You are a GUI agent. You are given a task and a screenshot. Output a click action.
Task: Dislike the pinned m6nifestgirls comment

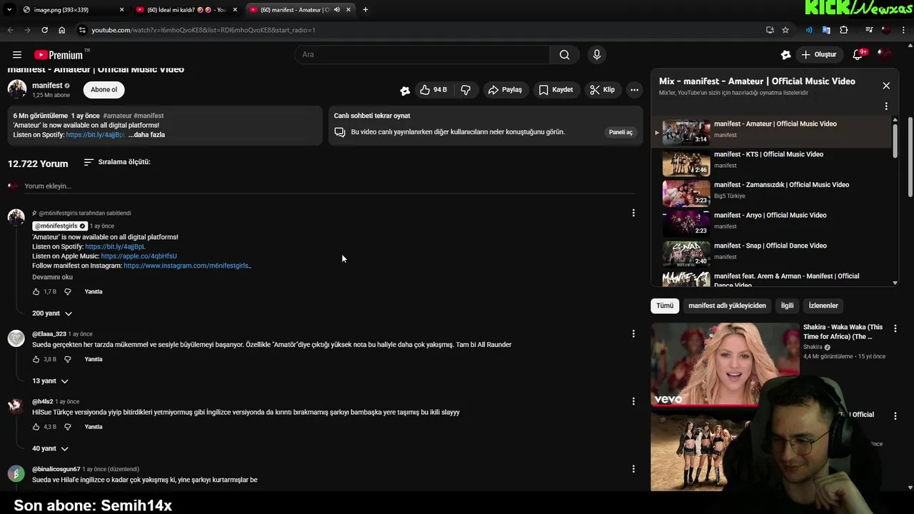coord(68,292)
